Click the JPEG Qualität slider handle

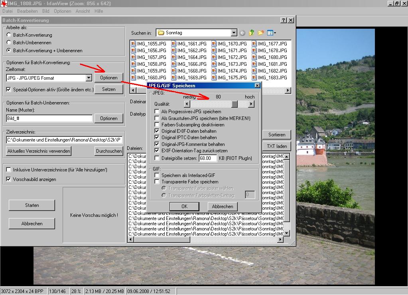(x=235, y=104)
